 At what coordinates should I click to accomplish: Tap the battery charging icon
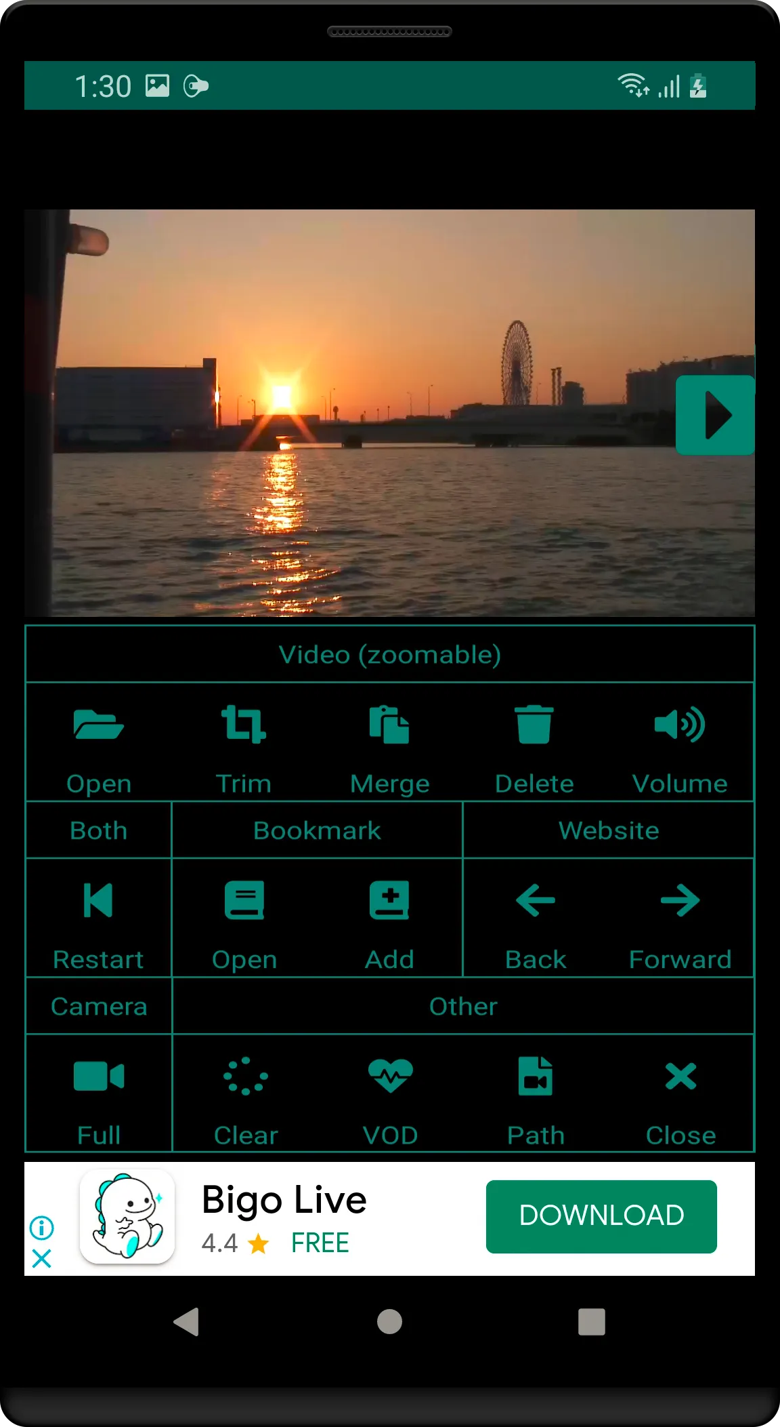pos(698,86)
